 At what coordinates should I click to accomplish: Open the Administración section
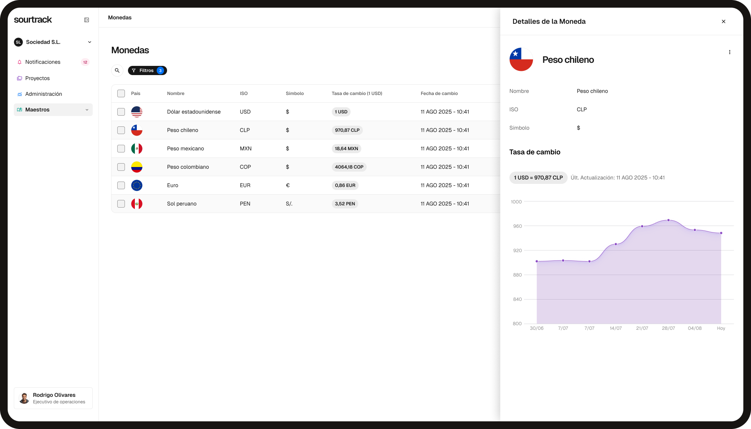(44, 94)
